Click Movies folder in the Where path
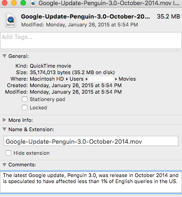This screenshot has width=182, height=197. click(127, 79)
